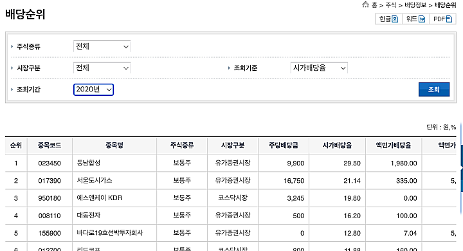This screenshot has height=251, width=463.
Task: Click the 시가배당율 column header
Action: pos(337,145)
